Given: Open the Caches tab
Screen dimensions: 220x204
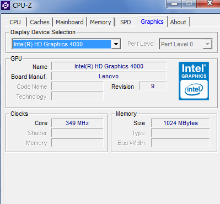Looking at the screenshot, I should (40, 22).
